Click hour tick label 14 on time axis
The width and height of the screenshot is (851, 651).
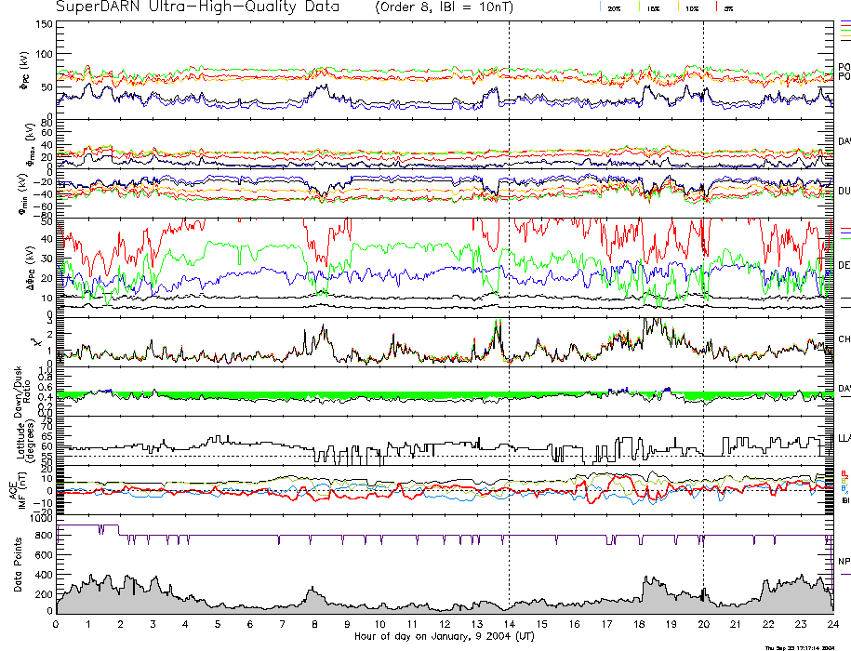[509, 624]
